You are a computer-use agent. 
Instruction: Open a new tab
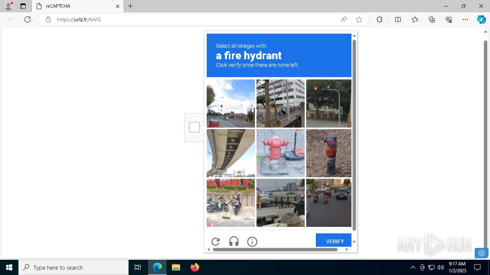131,6
